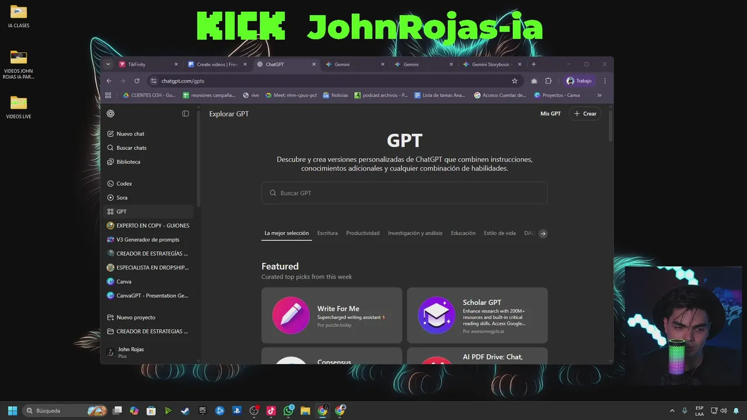Open Codex from the sidebar
Screen dimensions: 747x420
148,184
